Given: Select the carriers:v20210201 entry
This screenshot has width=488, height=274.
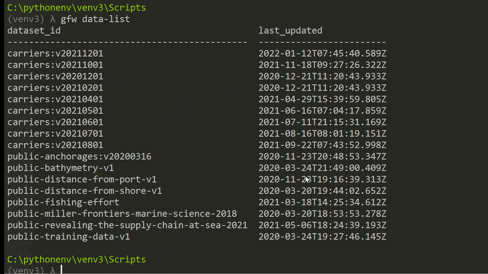Looking at the screenshot, I should 55,88.
